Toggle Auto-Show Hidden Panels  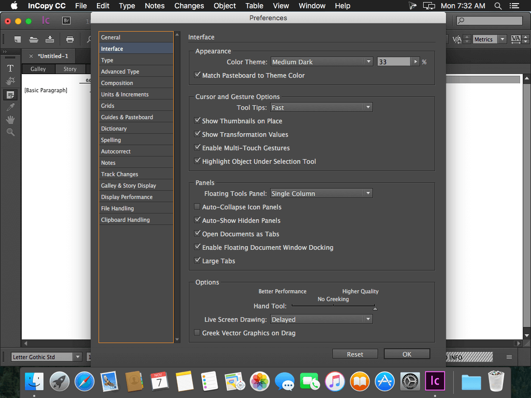[197, 220]
